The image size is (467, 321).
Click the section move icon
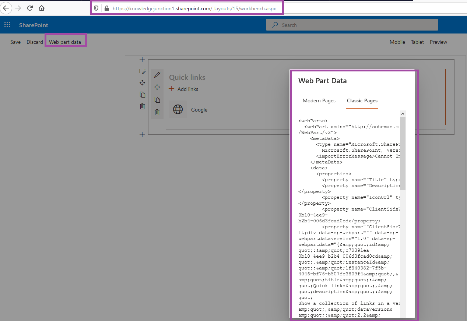click(142, 83)
